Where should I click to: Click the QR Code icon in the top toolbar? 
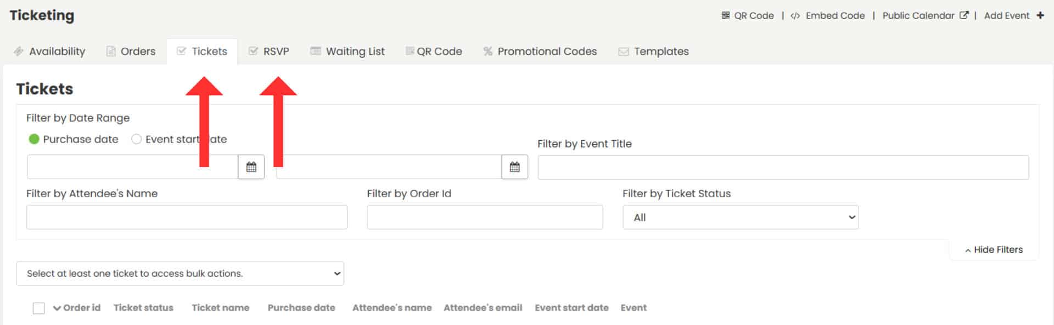[x=727, y=15]
